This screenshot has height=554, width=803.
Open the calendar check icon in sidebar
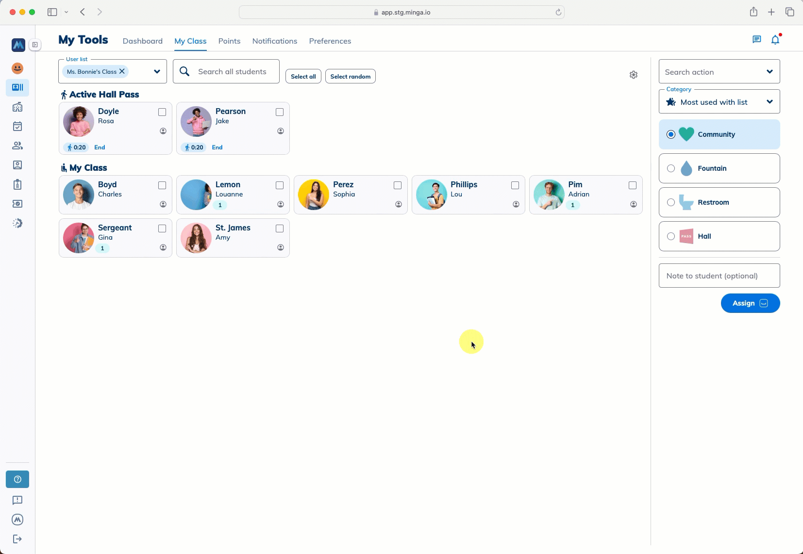coord(17,127)
